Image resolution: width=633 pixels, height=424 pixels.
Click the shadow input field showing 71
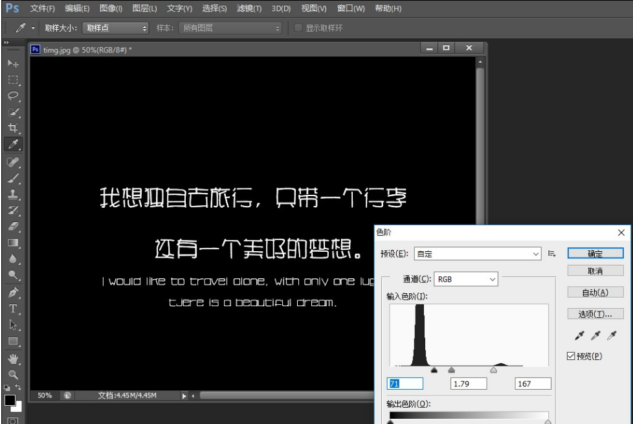point(405,384)
